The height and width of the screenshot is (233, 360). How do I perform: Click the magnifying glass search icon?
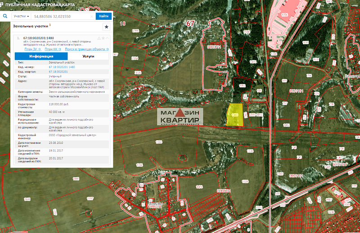coord(4,16)
